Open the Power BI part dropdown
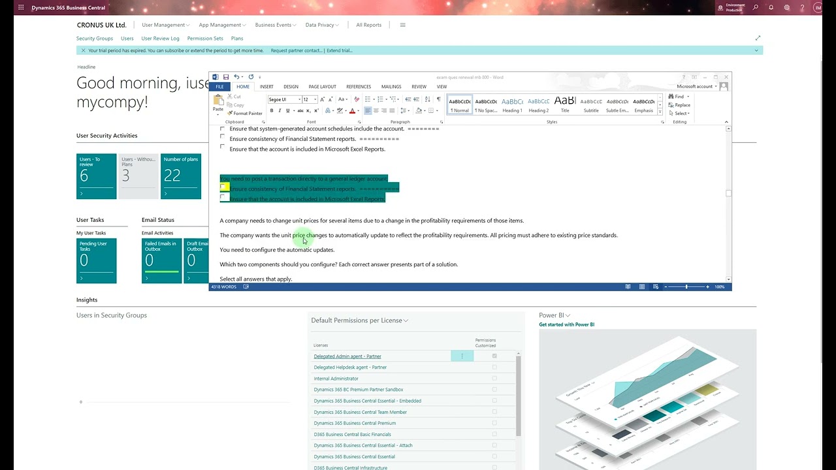 (568, 315)
